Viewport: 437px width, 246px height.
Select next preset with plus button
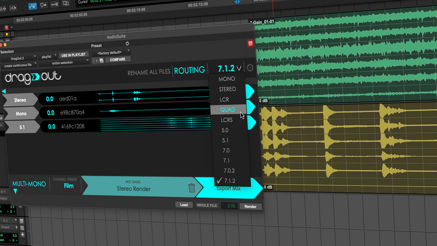click(97, 61)
